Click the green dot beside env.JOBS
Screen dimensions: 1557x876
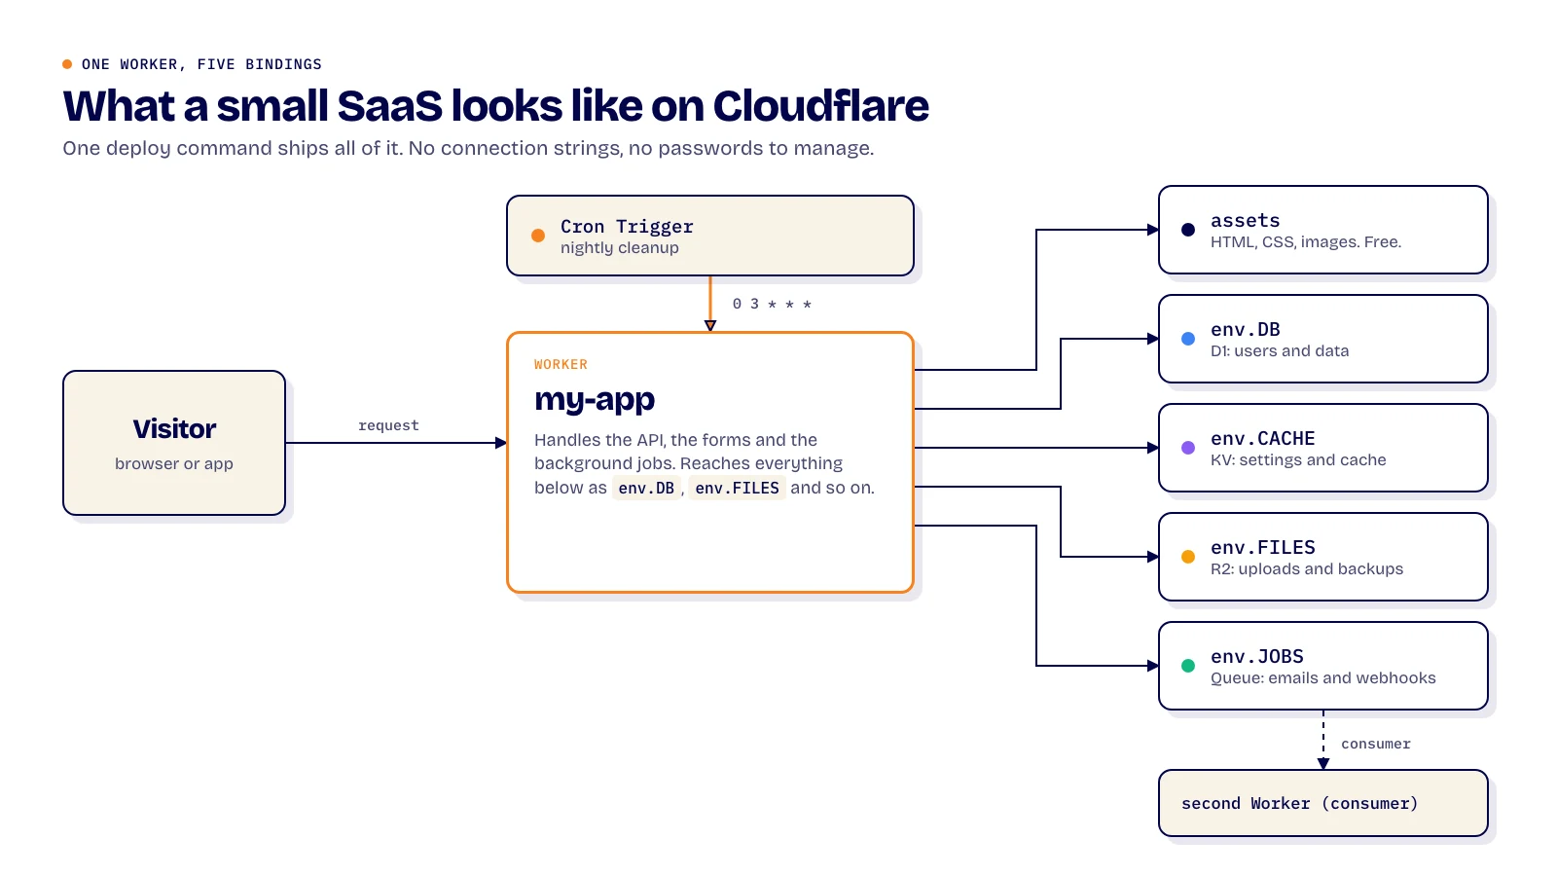[x=1188, y=666]
